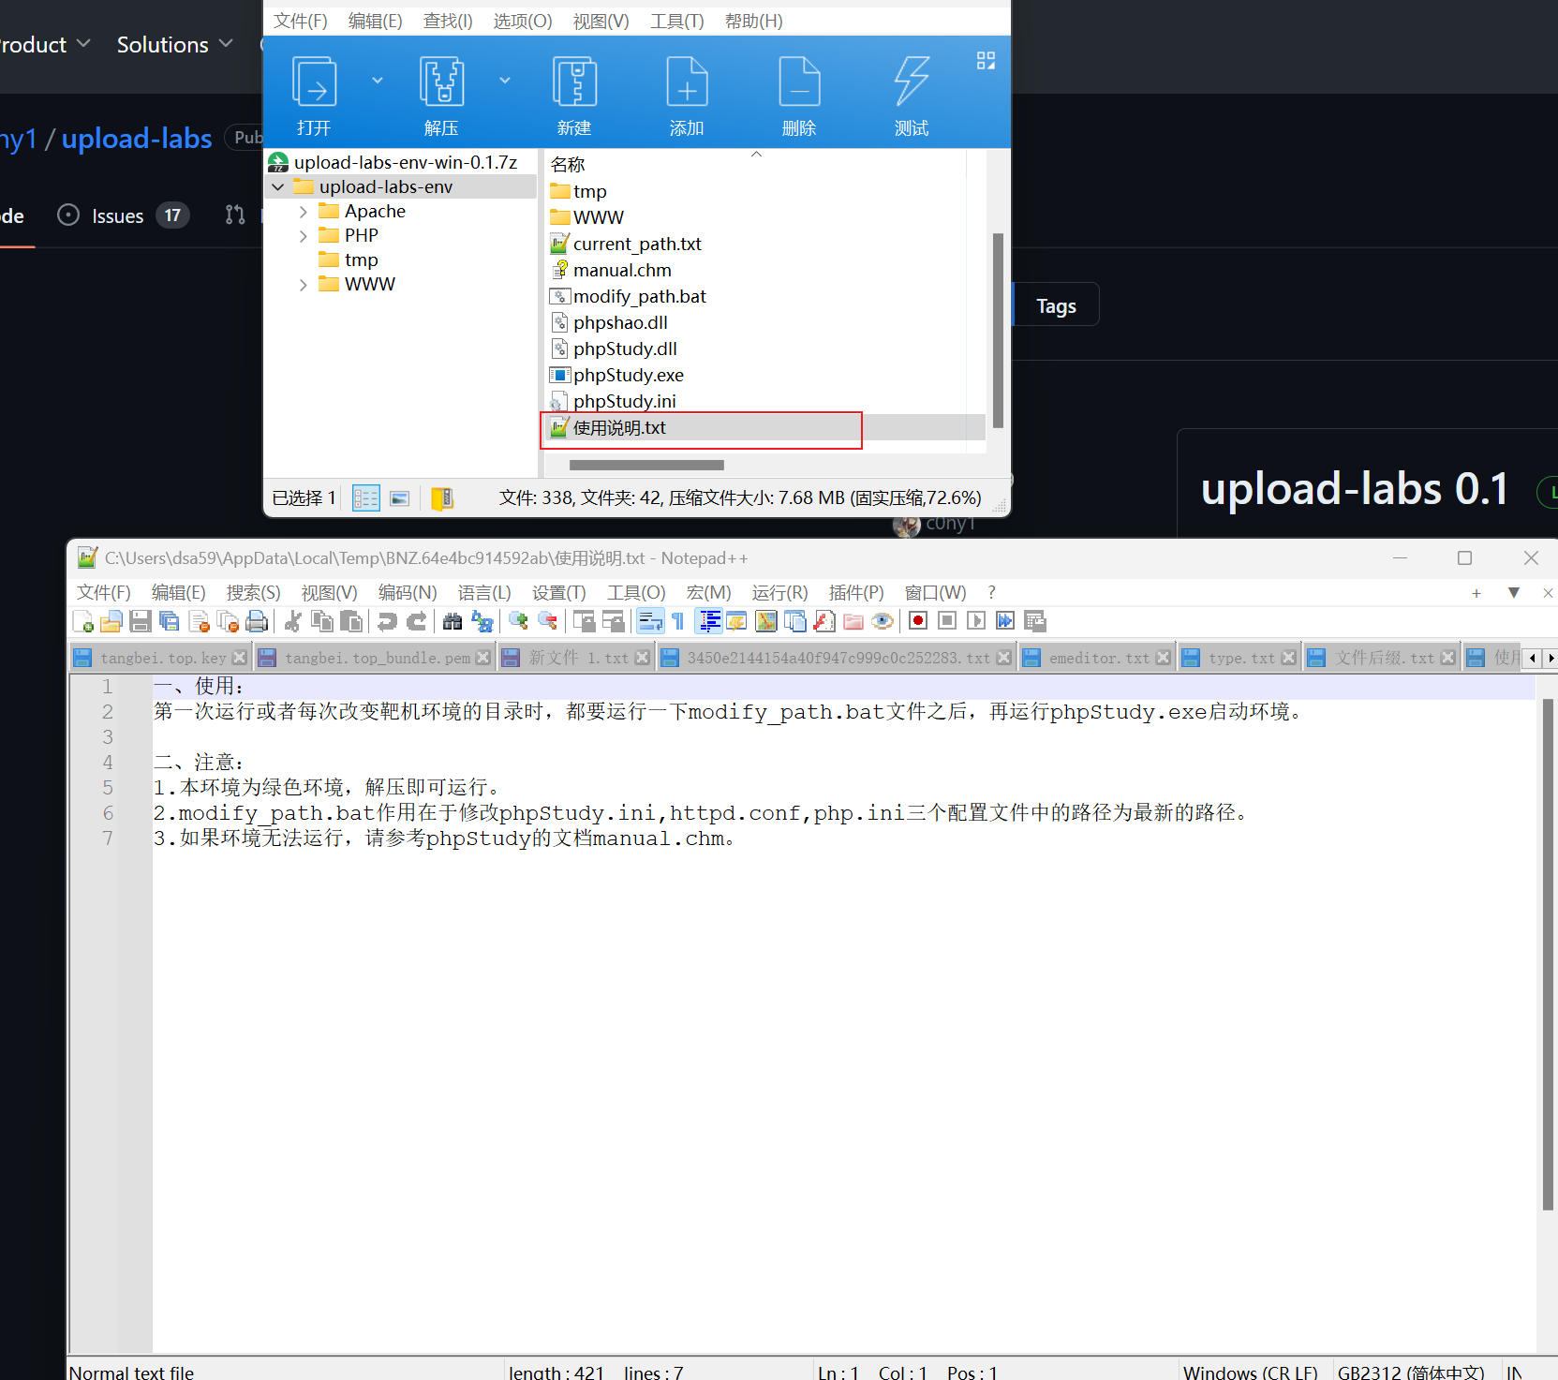Click the grid layout icon in Bandizip toolbar corner

coord(986,61)
